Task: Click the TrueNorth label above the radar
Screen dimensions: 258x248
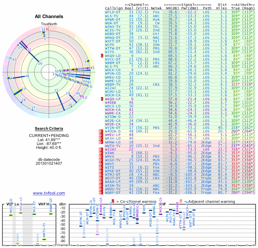Action: tap(49, 24)
